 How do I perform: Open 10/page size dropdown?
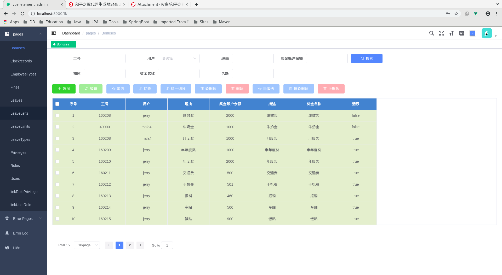pyautogui.click(x=87, y=245)
